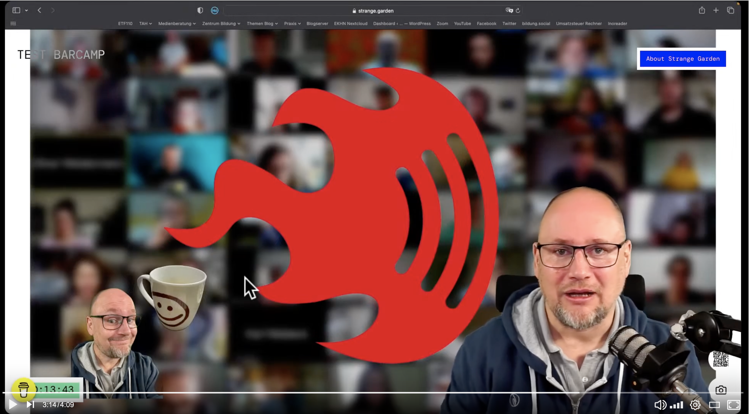Click the translate page icon in address bar

[x=509, y=10]
